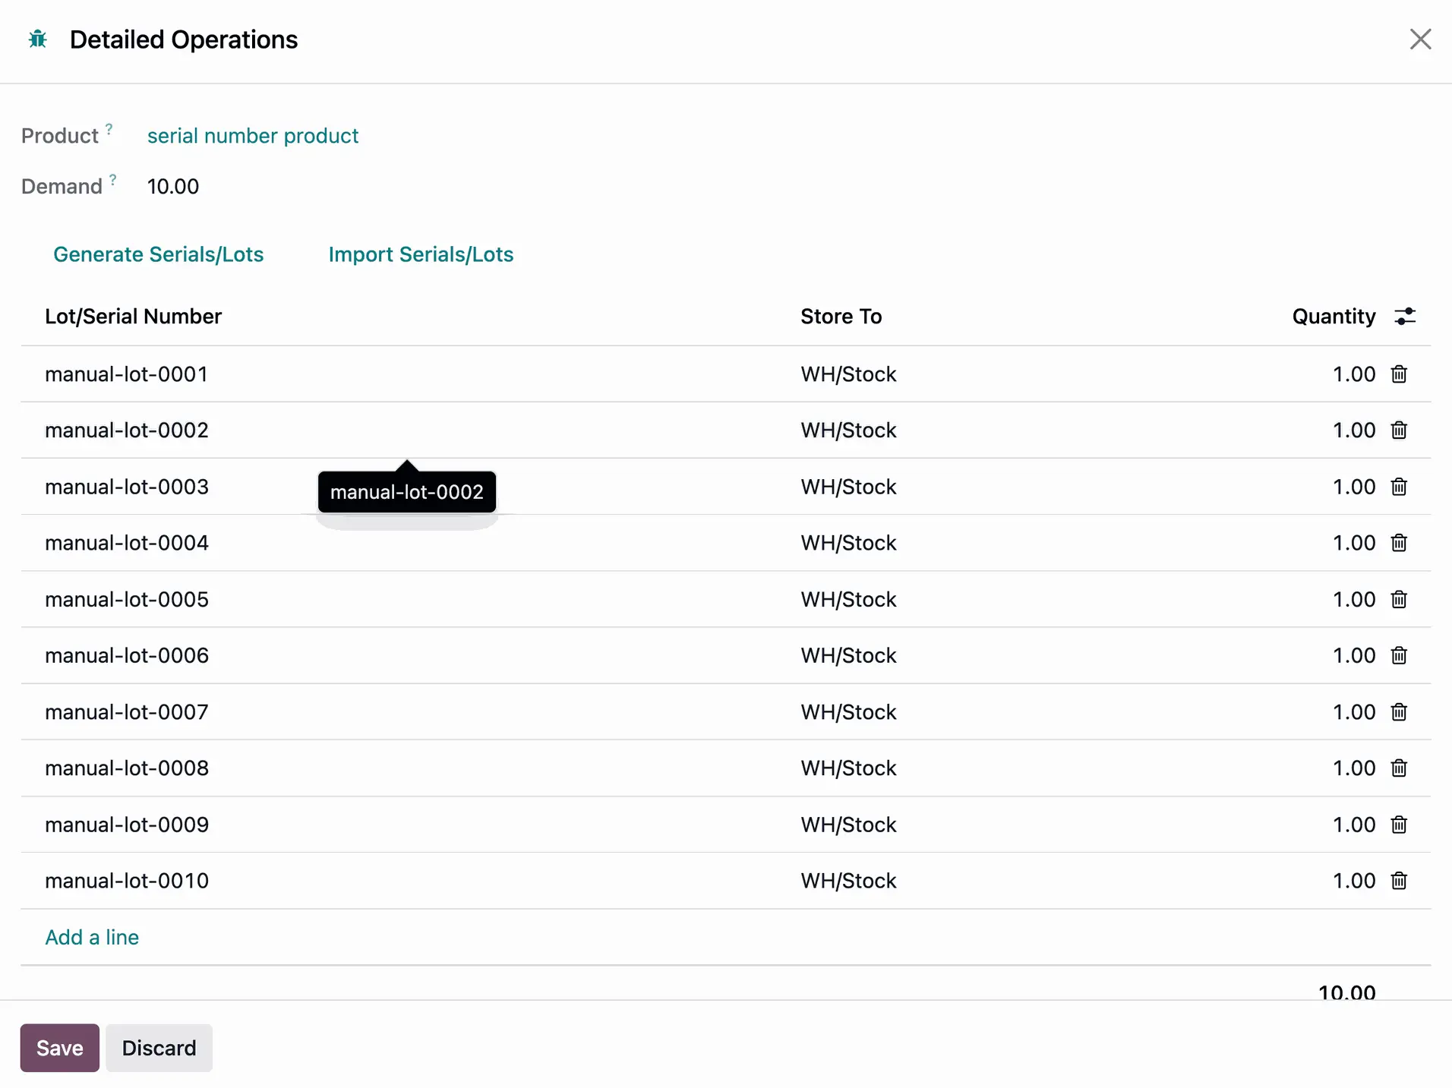Save the detailed operations
Screen dimensions: 1452x1088
click(x=58, y=1047)
